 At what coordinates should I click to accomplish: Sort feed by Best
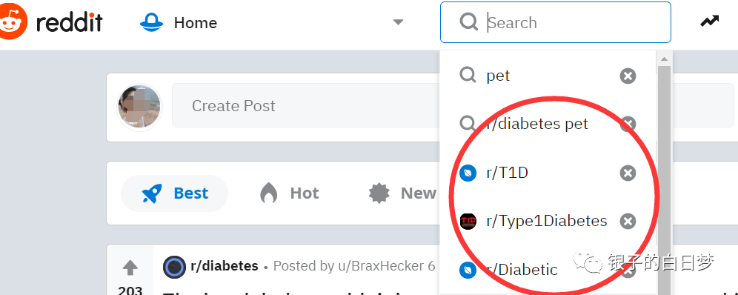[175, 193]
